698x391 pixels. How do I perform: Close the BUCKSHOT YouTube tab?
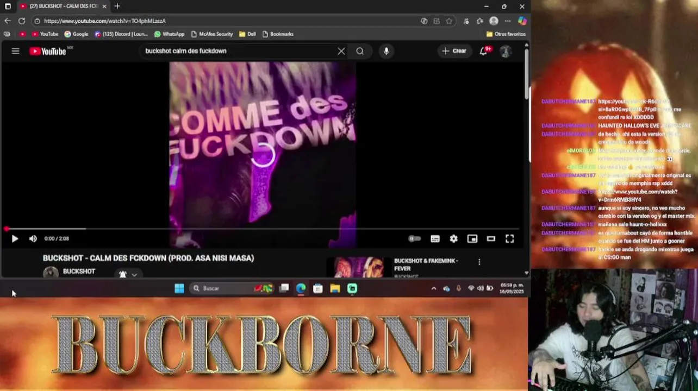pyautogui.click(x=104, y=6)
